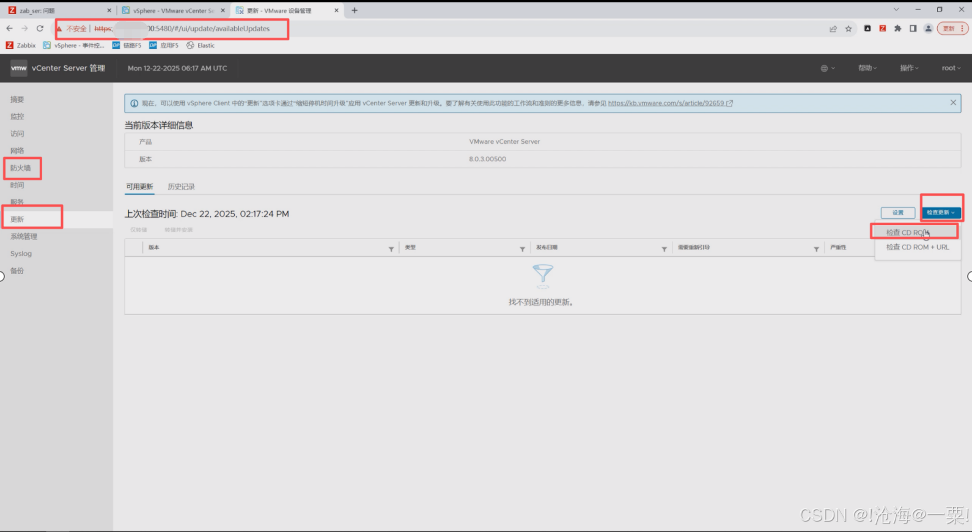The width and height of the screenshot is (972, 532).
Task: Select 系统管理 in the sidebar
Action: tap(24, 236)
